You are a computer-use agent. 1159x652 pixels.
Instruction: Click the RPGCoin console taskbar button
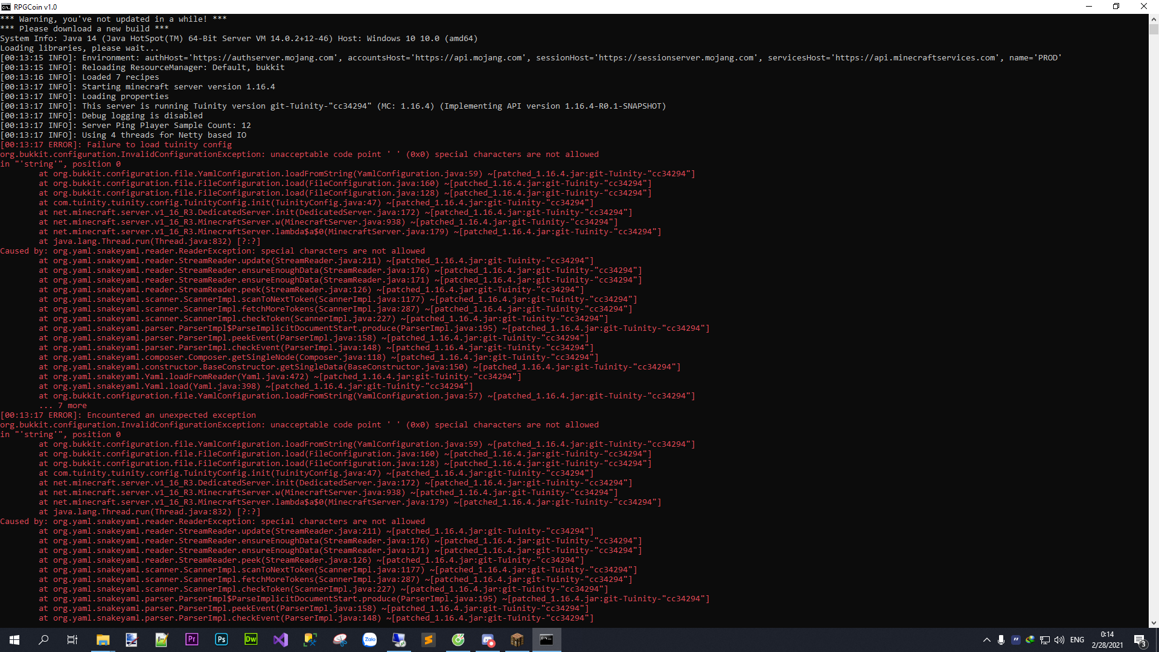(547, 640)
